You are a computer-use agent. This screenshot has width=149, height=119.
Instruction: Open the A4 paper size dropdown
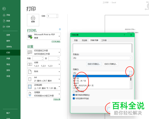(59, 79)
